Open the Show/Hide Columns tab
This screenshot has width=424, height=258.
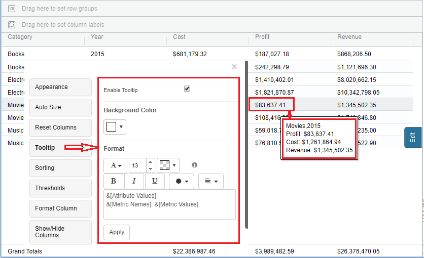pos(60,232)
